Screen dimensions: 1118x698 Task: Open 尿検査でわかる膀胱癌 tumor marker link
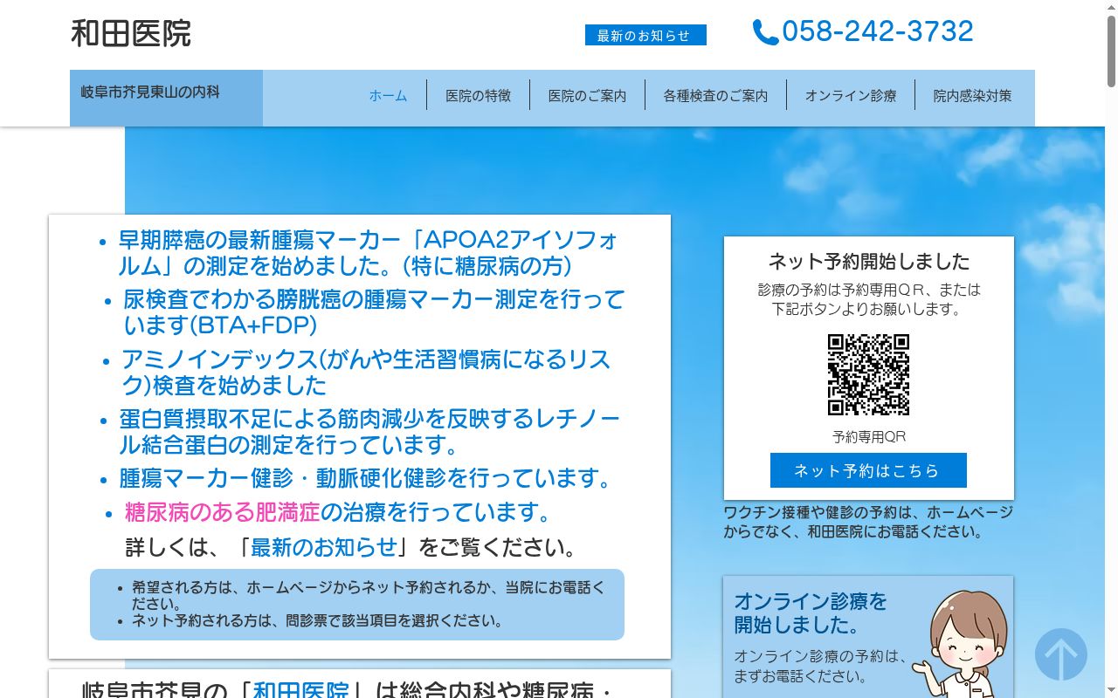[x=374, y=312]
